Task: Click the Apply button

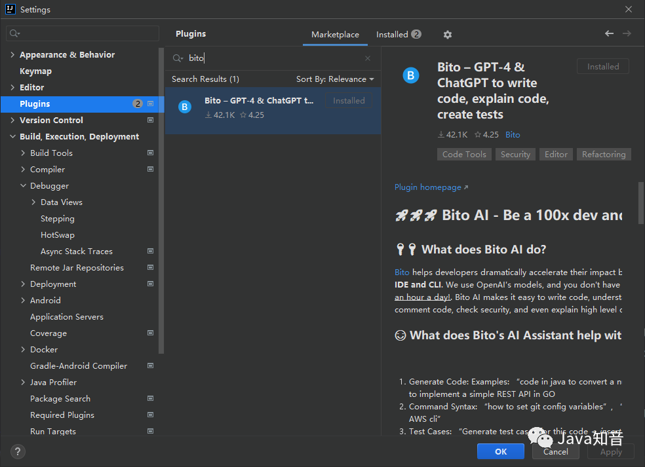Action: pyautogui.click(x=611, y=451)
